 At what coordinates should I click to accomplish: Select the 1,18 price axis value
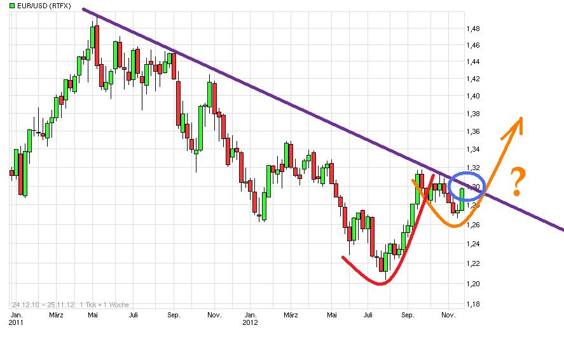pos(473,304)
